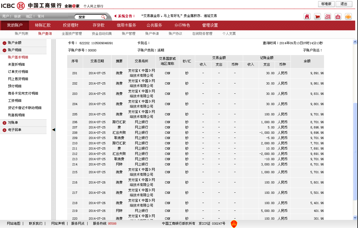
Task: Open the inbox download envelope icon
Action: click(338, 16)
